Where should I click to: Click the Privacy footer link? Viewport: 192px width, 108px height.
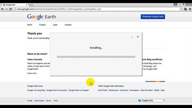coord(49,101)
